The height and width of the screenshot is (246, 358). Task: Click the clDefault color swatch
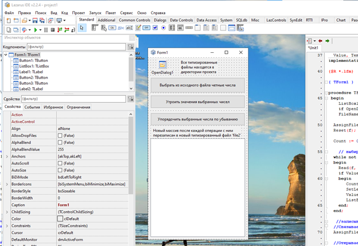(60, 218)
